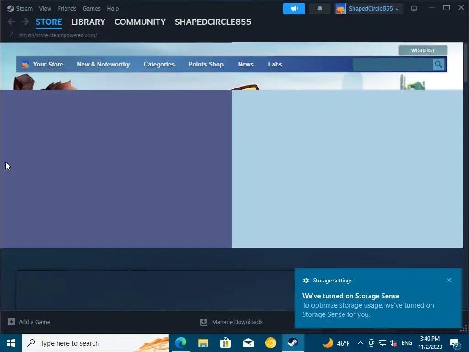
Task: Open File Explorer from taskbar
Action: click(x=203, y=343)
